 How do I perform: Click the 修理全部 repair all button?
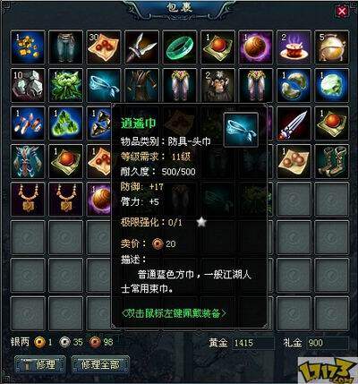[x=100, y=364]
